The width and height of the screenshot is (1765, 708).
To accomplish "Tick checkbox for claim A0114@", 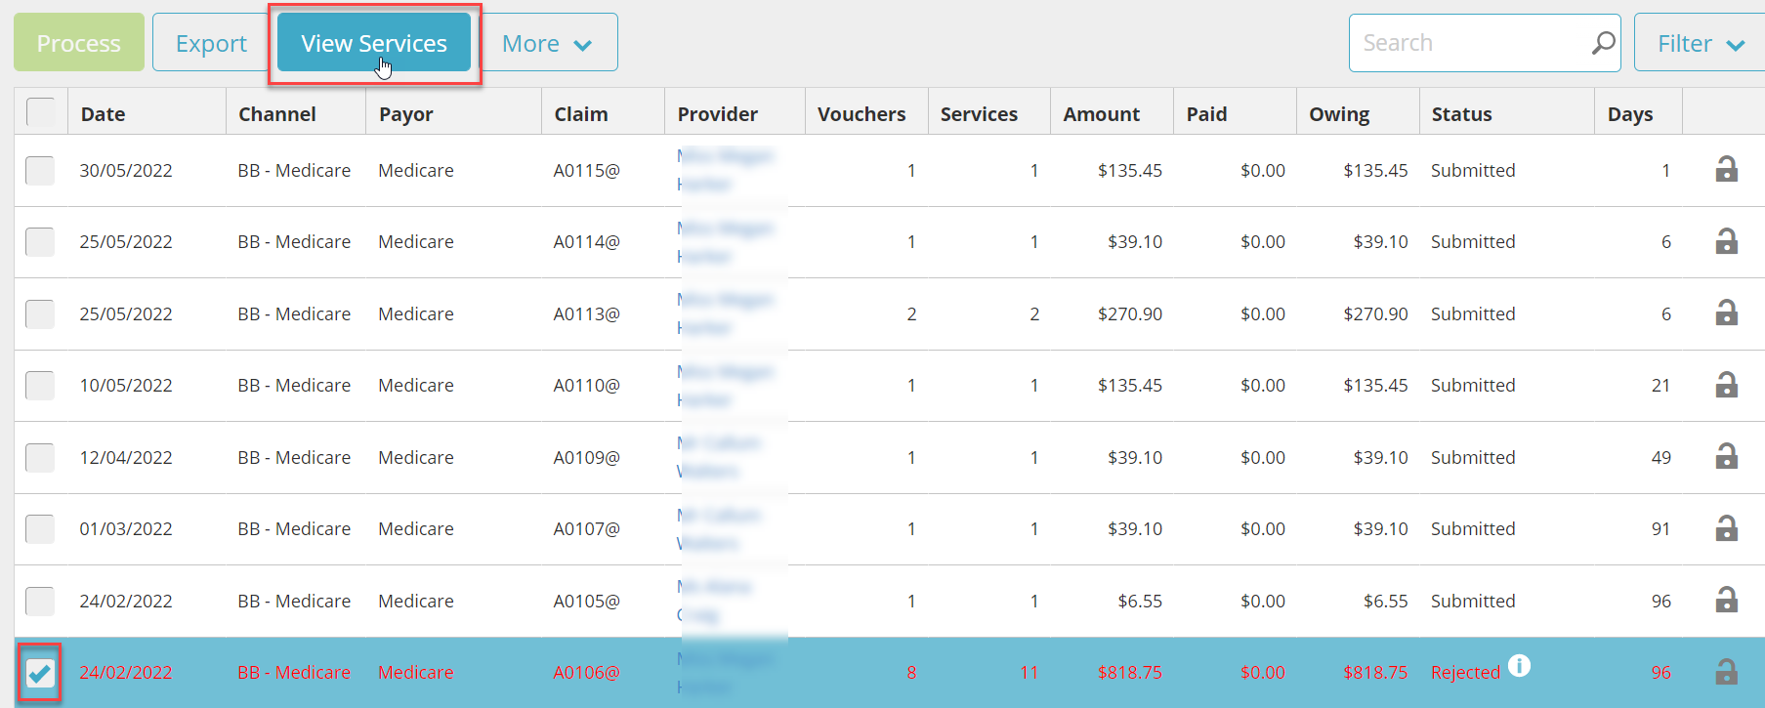I will [40, 241].
